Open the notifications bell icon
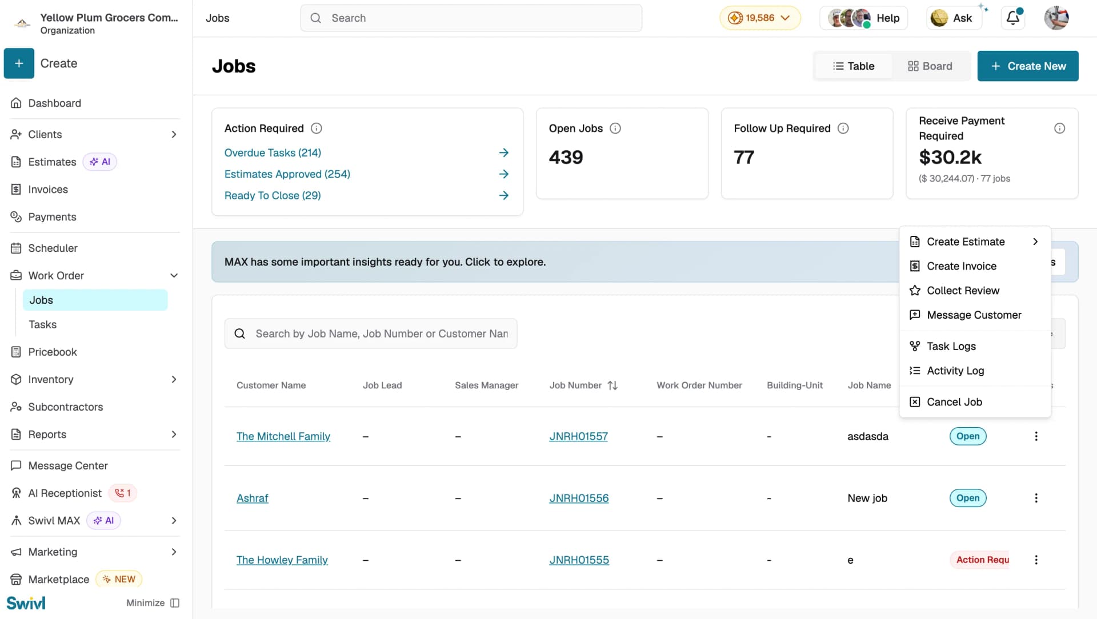Screen dimensions: 1097x619 tap(1013, 18)
